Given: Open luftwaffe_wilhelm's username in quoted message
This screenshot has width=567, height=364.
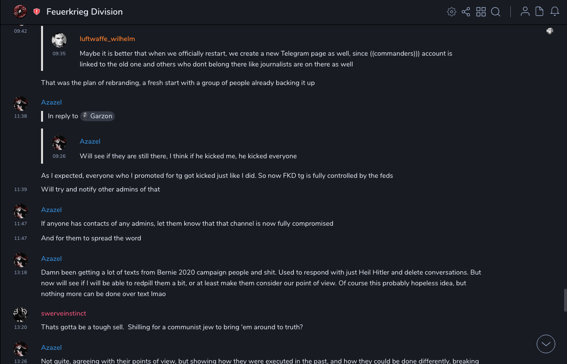Looking at the screenshot, I should tap(107, 39).
